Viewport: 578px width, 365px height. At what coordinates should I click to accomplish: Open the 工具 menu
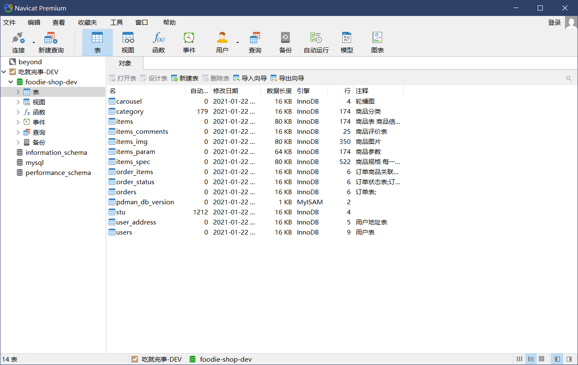(117, 23)
